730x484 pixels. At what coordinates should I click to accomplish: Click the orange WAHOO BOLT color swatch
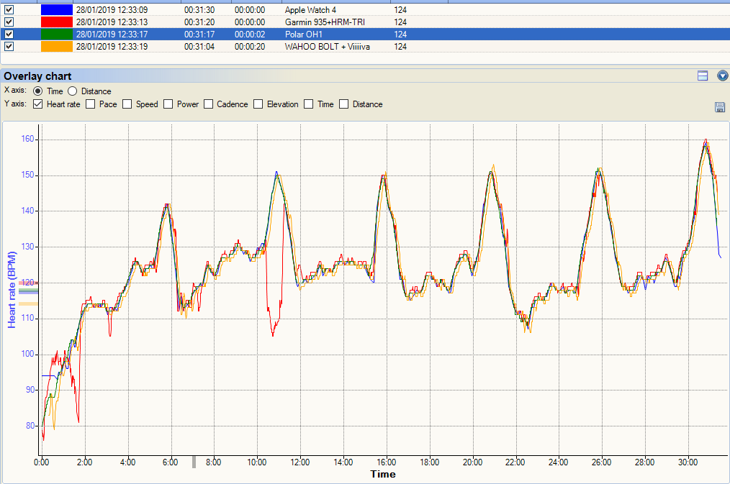(56, 46)
